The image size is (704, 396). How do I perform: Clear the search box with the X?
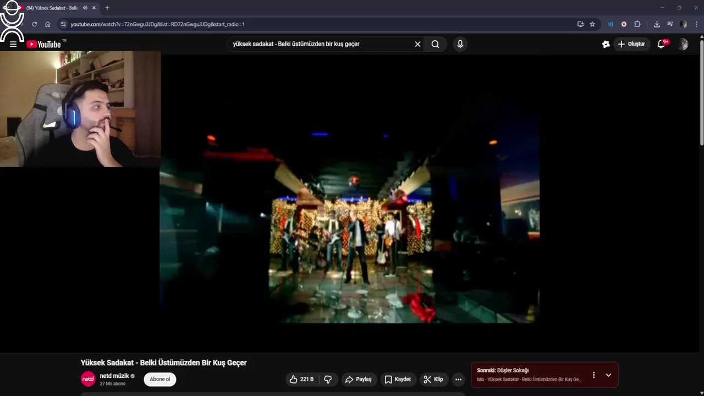417,44
